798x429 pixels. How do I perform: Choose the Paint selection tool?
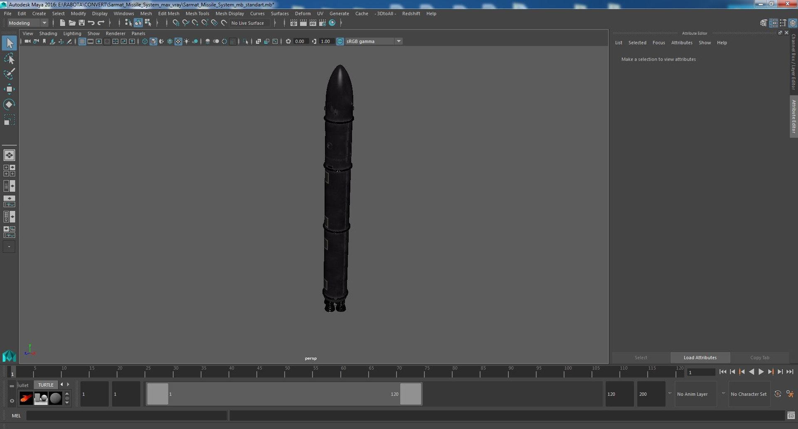click(x=9, y=74)
